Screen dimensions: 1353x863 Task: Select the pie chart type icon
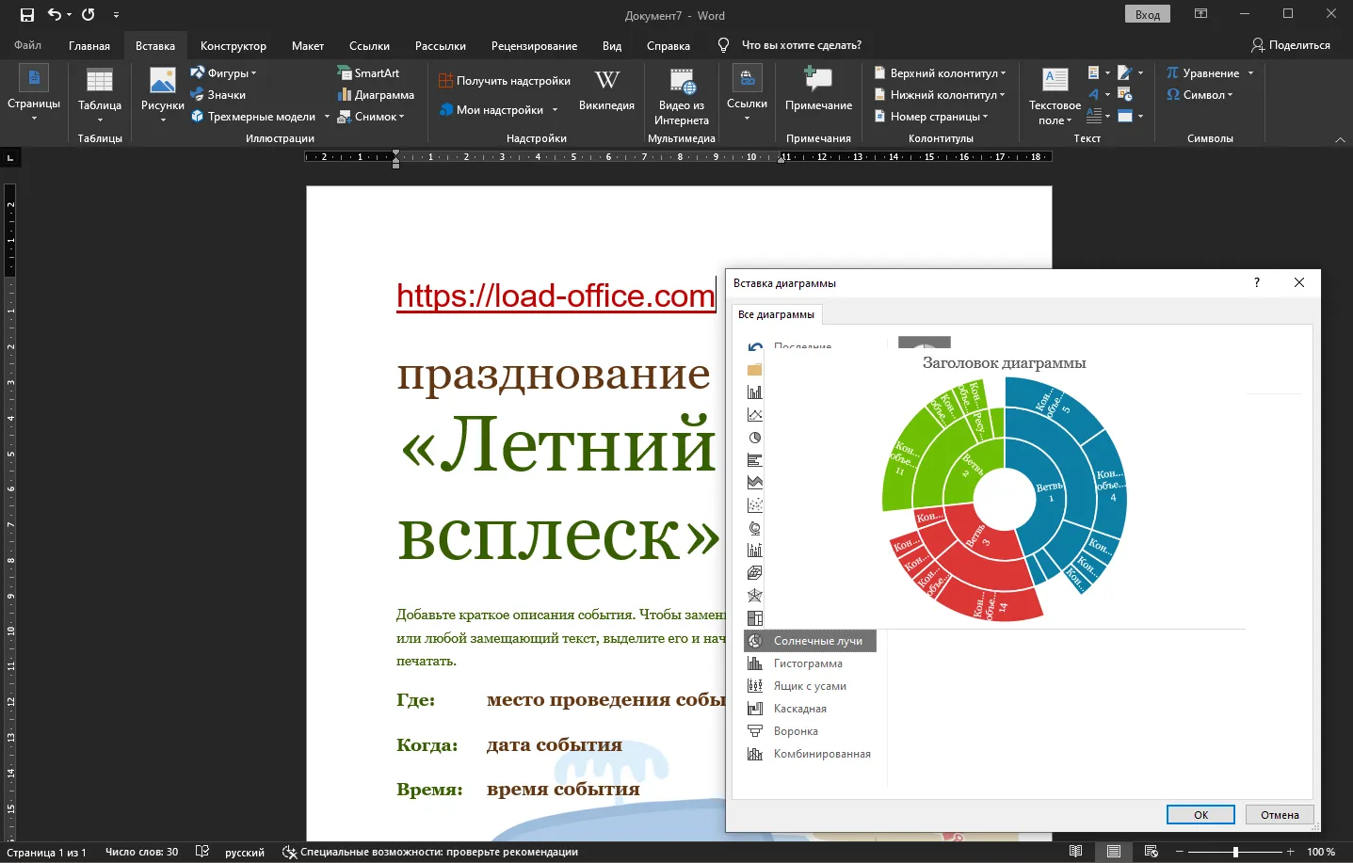click(x=754, y=438)
